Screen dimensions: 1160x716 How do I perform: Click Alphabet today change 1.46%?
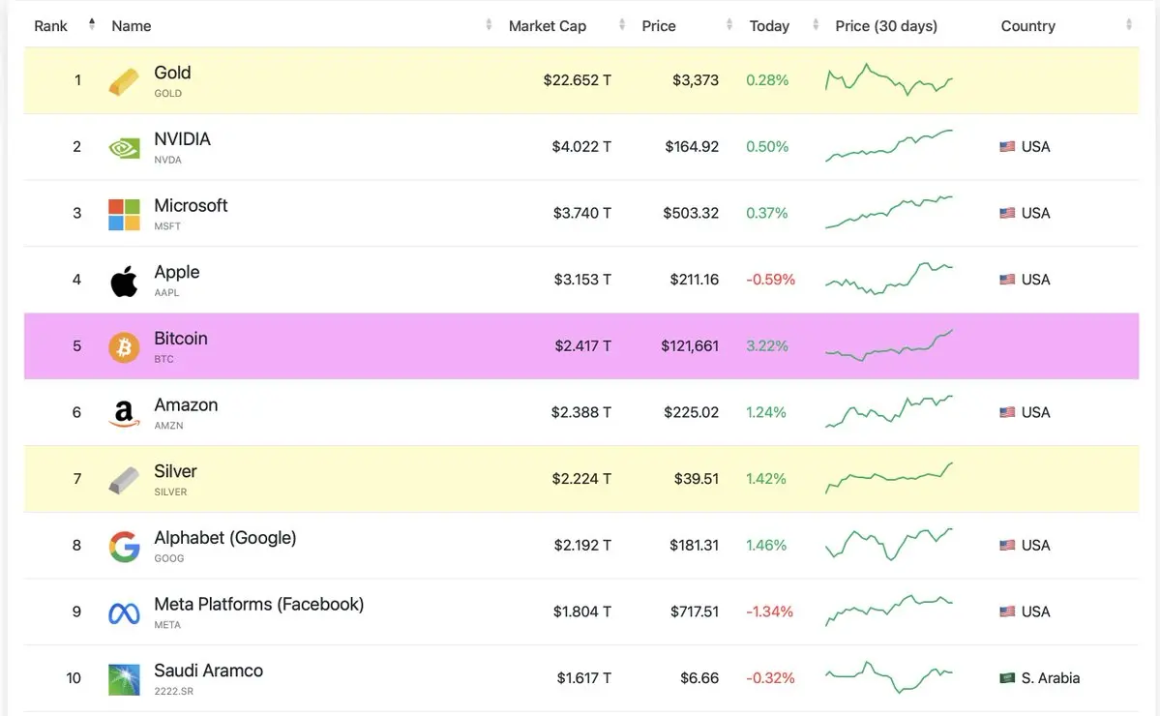[765, 545]
